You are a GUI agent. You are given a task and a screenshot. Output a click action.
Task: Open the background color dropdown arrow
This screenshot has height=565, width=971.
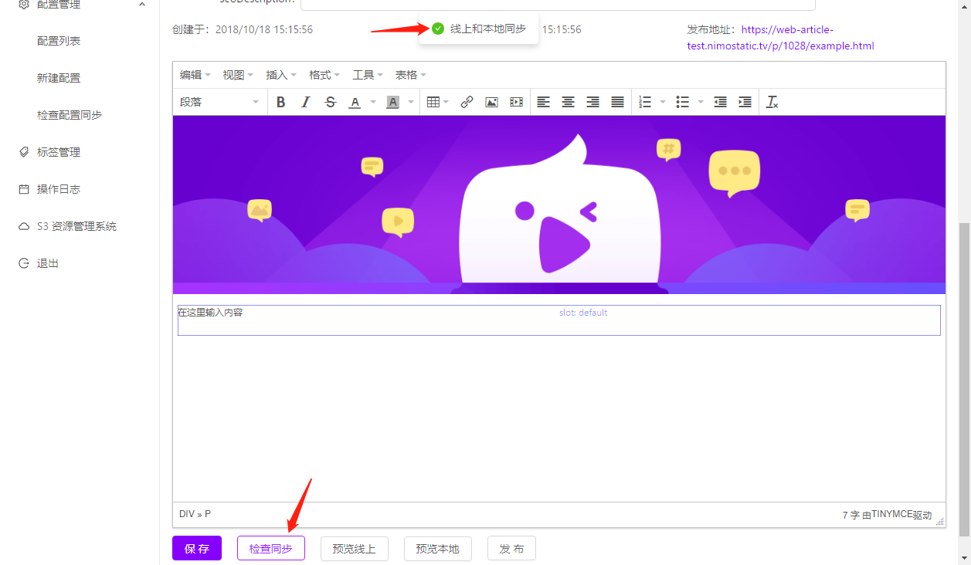point(411,102)
